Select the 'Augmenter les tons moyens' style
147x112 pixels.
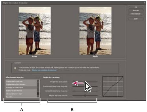[x=21, y=84]
